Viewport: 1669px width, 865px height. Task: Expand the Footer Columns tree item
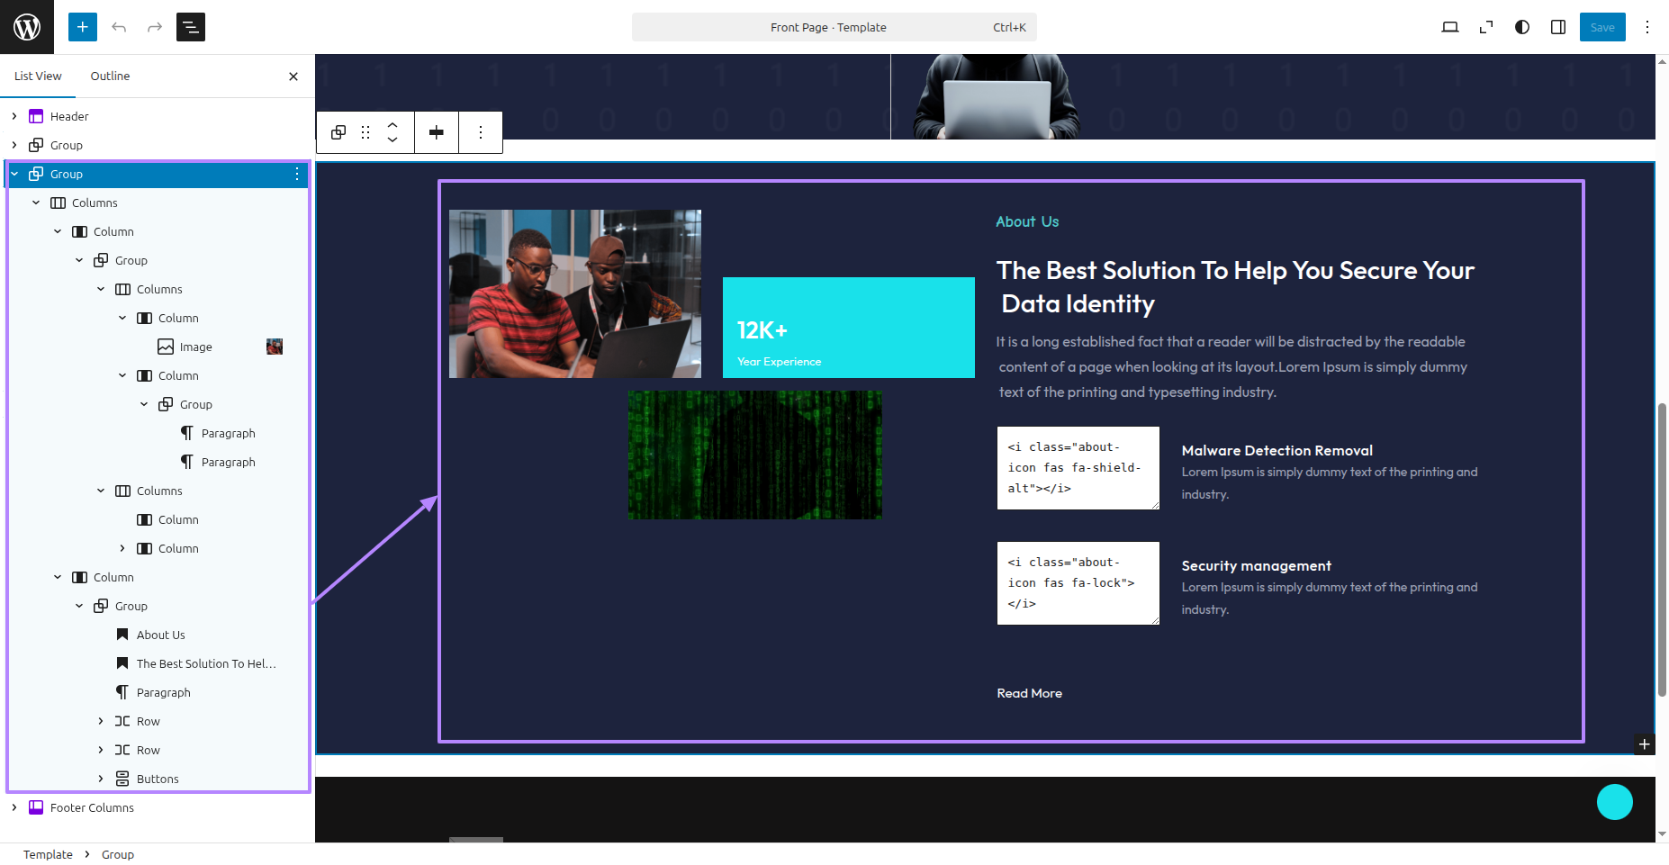click(x=14, y=807)
